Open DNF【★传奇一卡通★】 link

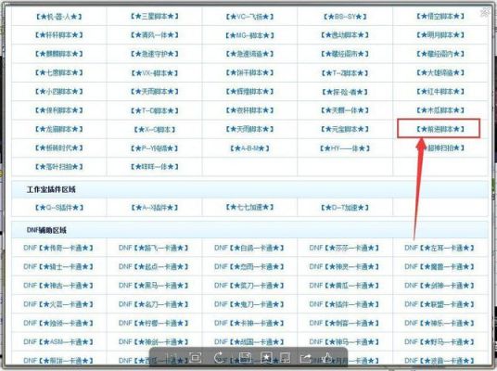(x=58, y=248)
